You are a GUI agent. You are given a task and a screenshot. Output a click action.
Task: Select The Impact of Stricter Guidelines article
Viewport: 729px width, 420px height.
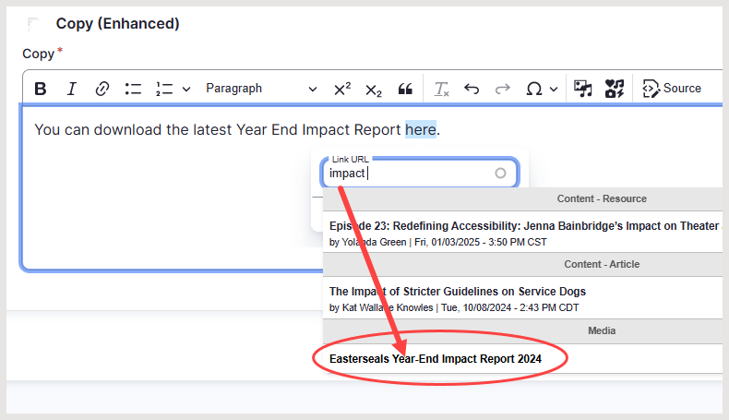tap(522, 298)
